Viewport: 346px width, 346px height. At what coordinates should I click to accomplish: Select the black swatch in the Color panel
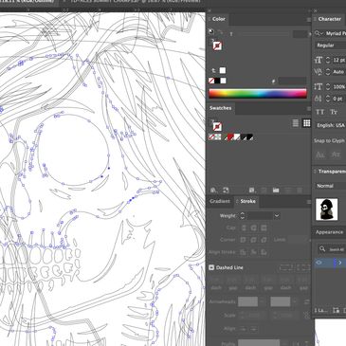tap(217, 81)
